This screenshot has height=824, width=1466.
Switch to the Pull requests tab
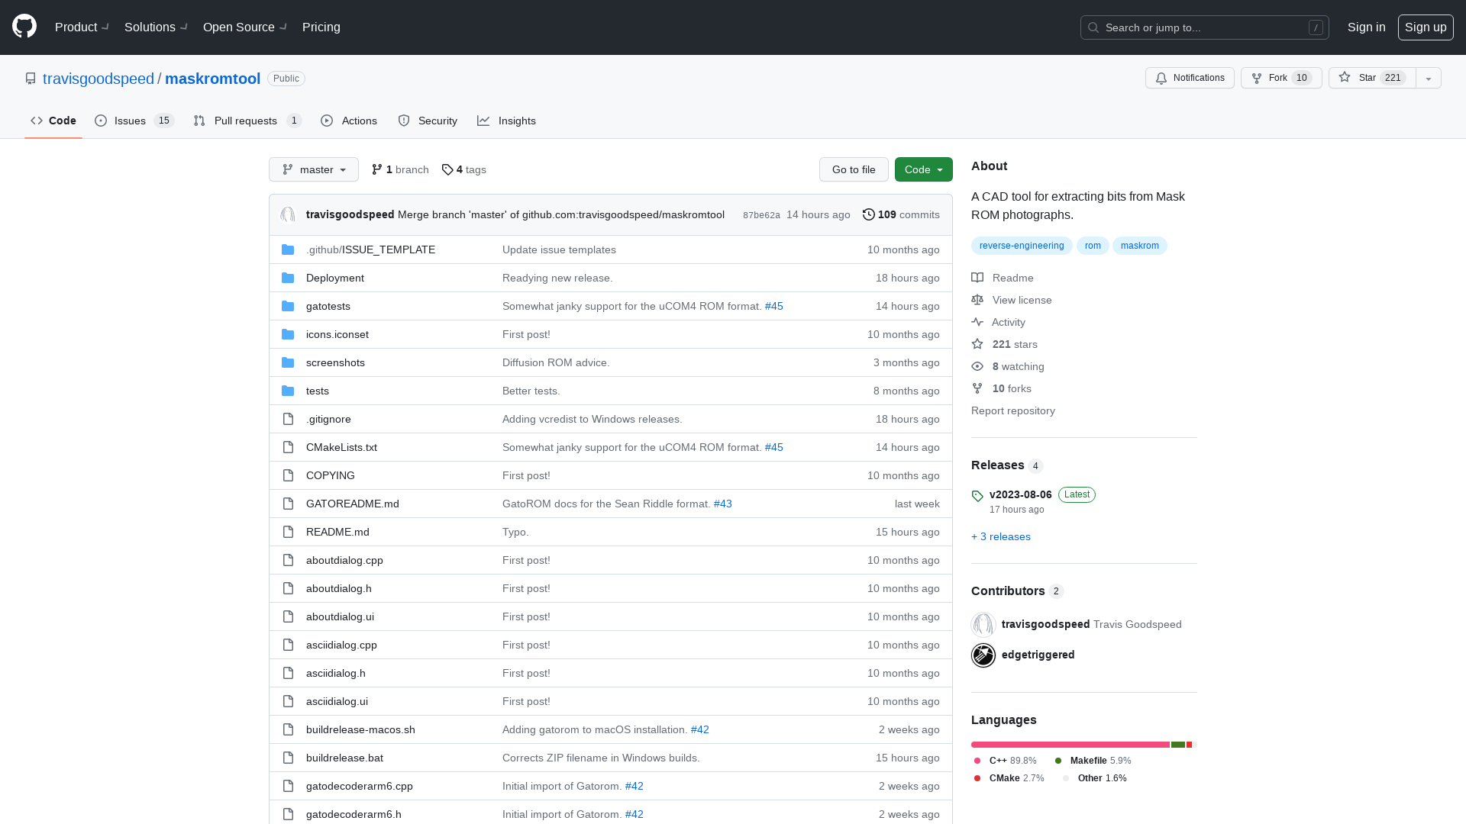pos(247,121)
